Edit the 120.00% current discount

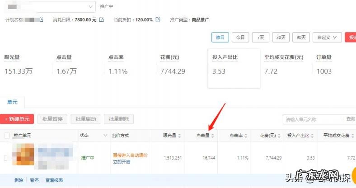point(158,19)
